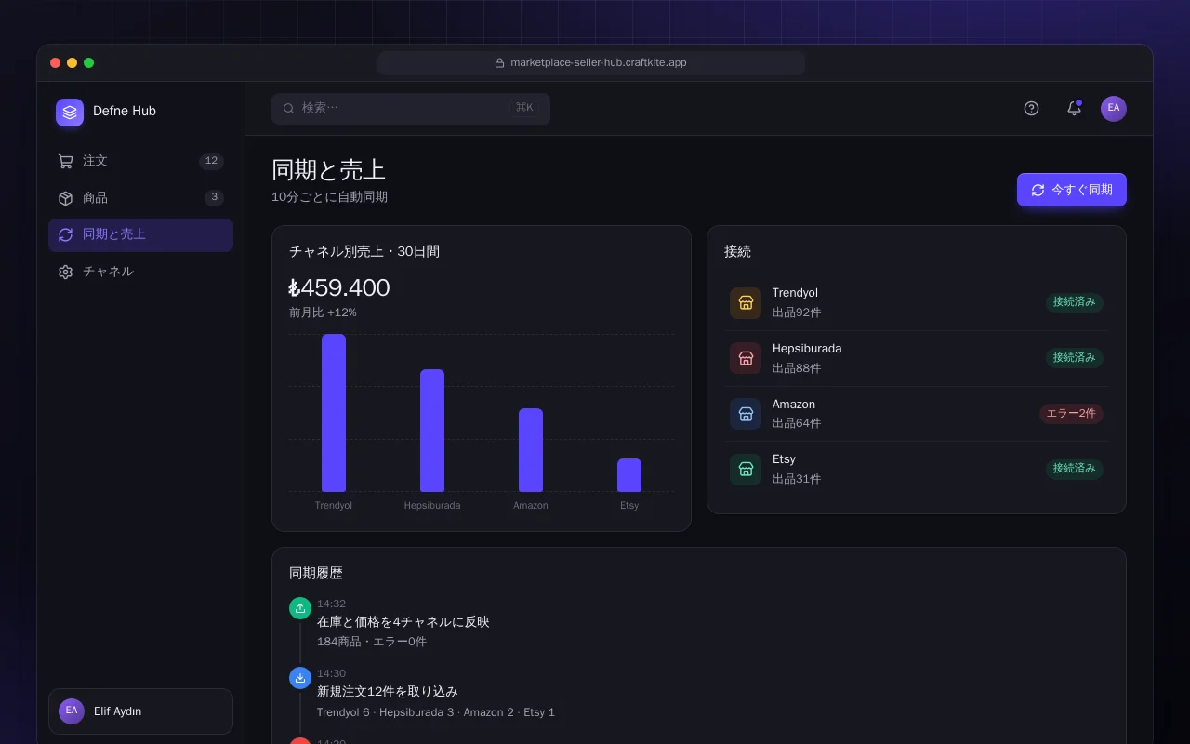Image resolution: width=1190 pixels, height=744 pixels.
Task: Click the browser address bar URL
Action: click(x=591, y=63)
